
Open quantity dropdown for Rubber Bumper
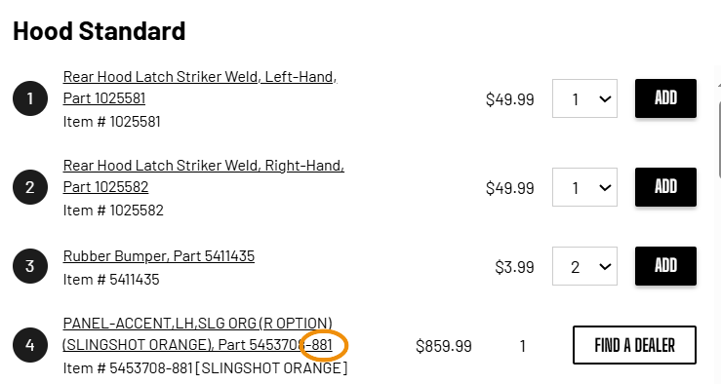pyautogui.click(x=584, y=266)
